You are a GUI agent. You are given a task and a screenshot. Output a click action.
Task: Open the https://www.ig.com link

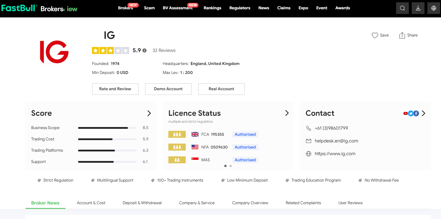(x=335, y=154)
